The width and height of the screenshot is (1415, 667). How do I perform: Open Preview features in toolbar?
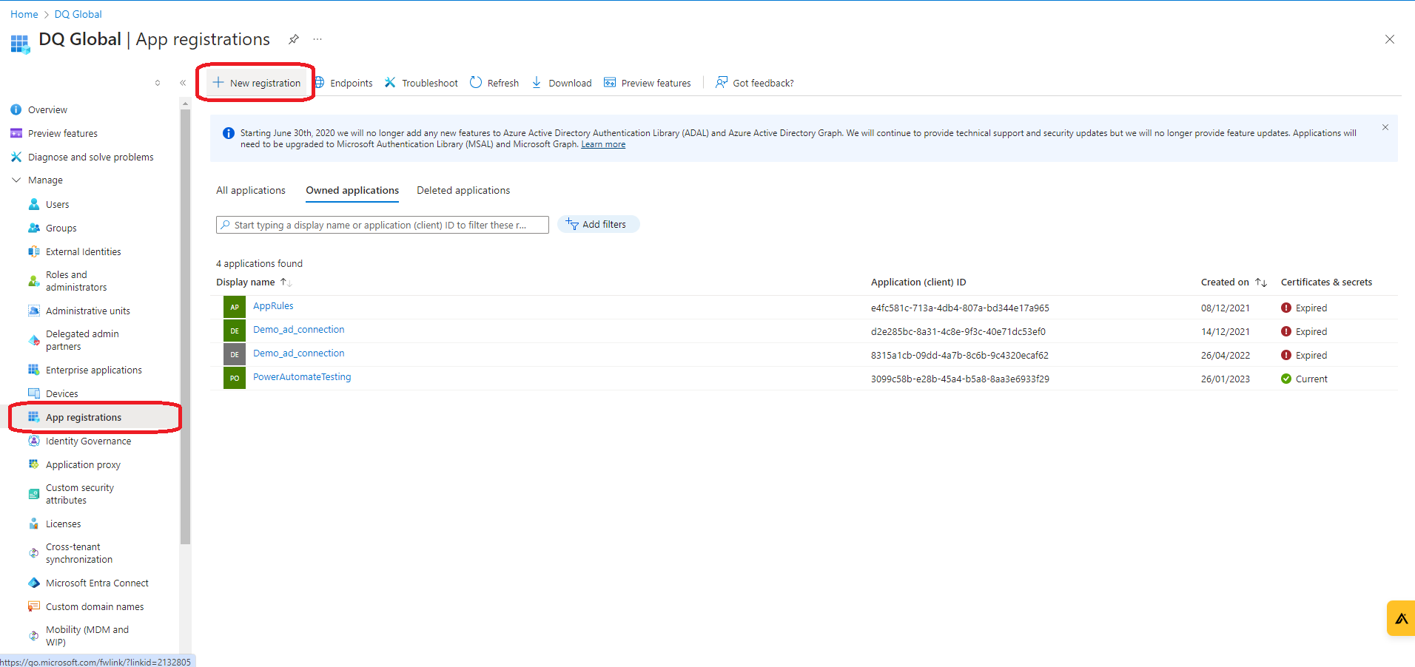(648, 83)
